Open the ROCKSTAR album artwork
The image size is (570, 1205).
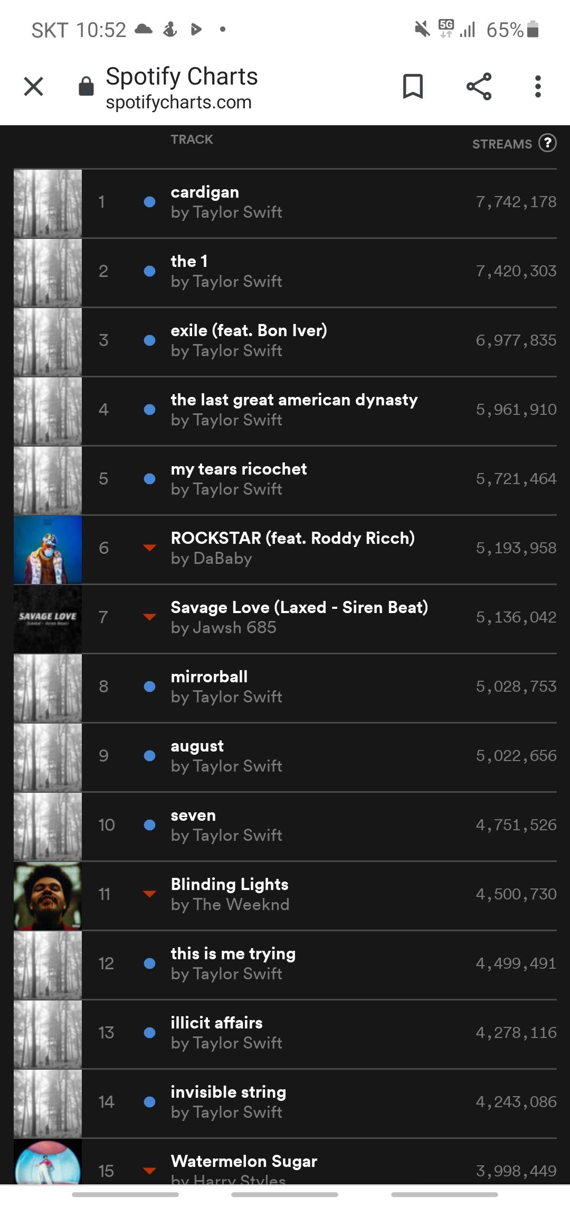click(47, 549)
